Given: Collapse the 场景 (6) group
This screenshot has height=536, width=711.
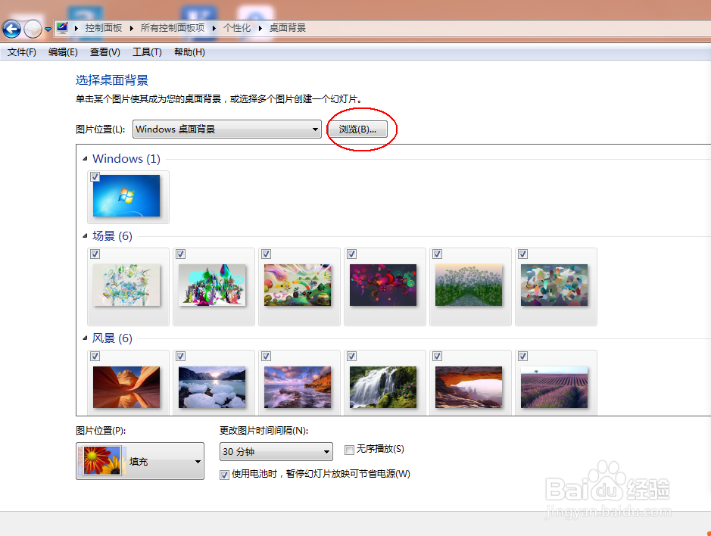Looking at the screenshot, I should 85,235.
